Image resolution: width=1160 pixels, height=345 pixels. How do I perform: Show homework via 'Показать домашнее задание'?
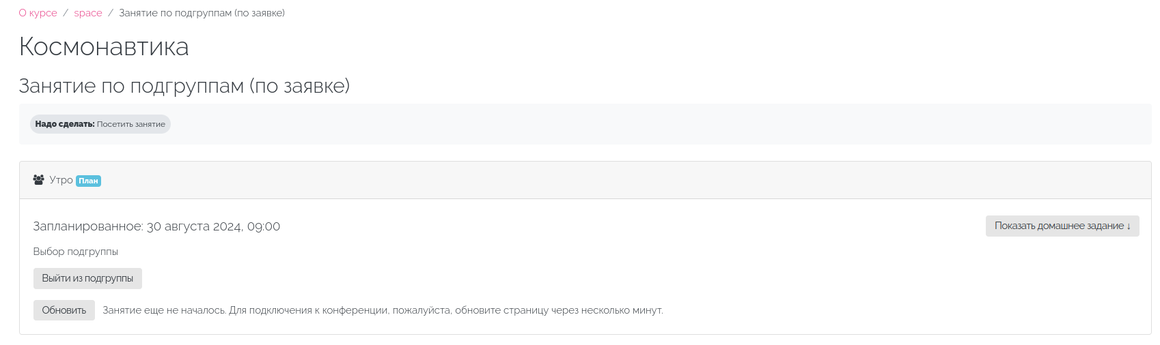1062,226
